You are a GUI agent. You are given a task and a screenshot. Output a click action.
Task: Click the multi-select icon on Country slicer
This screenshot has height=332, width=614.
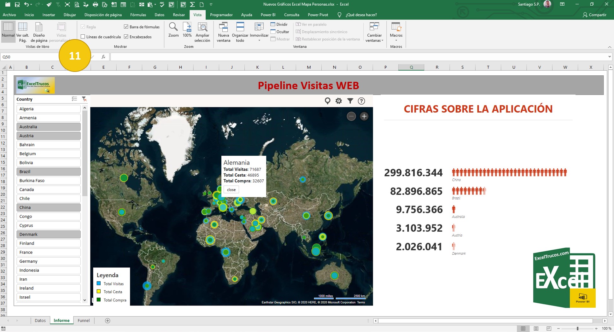click(74, 99)
